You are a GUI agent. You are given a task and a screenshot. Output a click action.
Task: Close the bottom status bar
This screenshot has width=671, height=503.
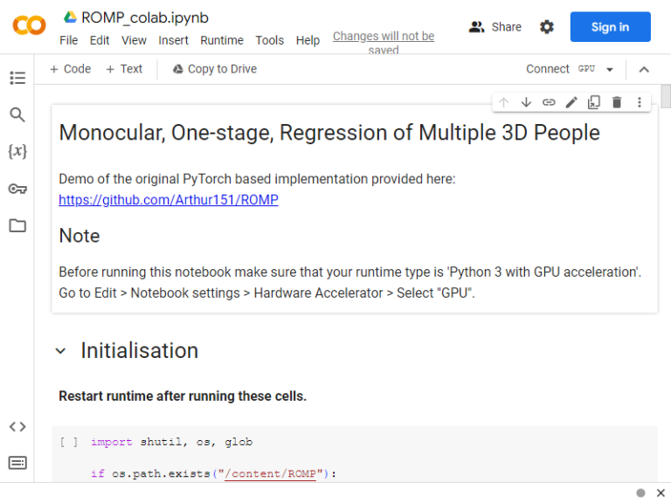point(661,493)
